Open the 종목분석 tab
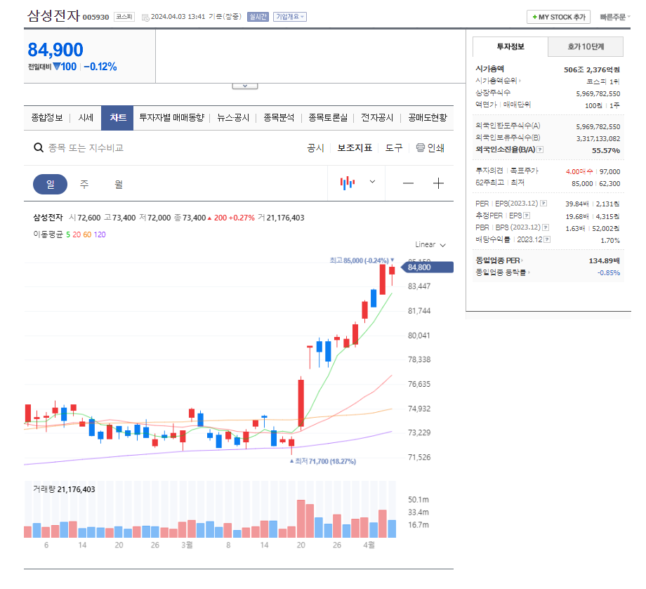 tap(279, 118)
